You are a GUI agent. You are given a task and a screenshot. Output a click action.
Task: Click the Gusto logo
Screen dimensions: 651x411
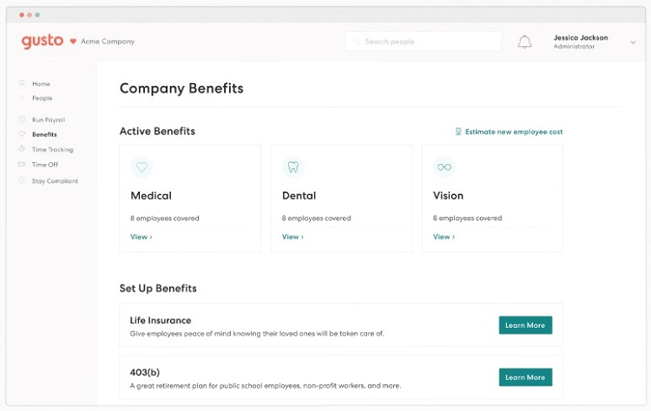coord(43,42)
